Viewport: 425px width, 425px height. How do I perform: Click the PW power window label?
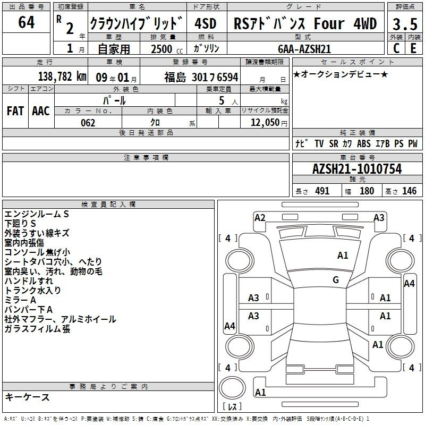click(413, 144)
